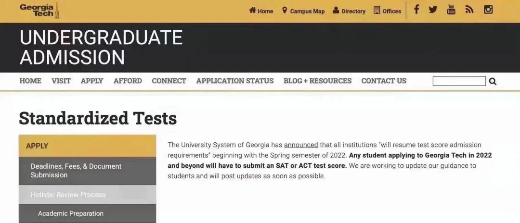This screenshot has width=520, height=223.
Task: Select the VISIT menu item
Action: click(x=61, y=81)
